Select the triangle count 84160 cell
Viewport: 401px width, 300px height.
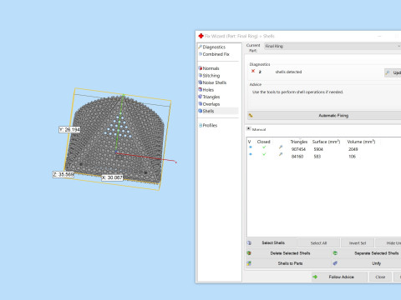click(297, 157)
